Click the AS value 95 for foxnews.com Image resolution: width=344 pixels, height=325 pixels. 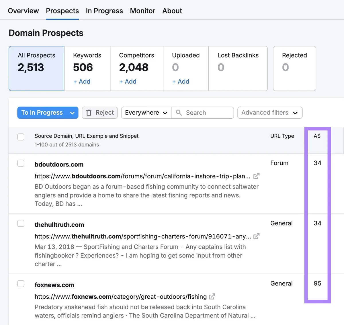click(x=317, y=283)
